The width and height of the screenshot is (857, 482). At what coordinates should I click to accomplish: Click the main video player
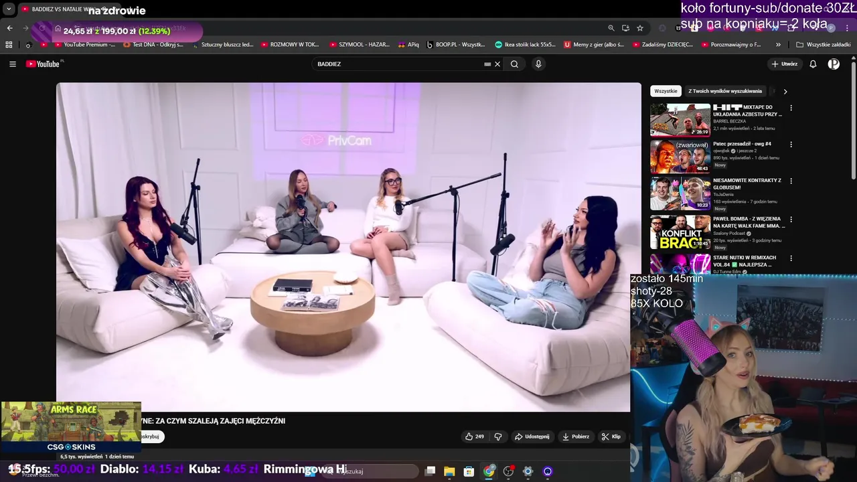pyautogui.click(x=343, y=246)
